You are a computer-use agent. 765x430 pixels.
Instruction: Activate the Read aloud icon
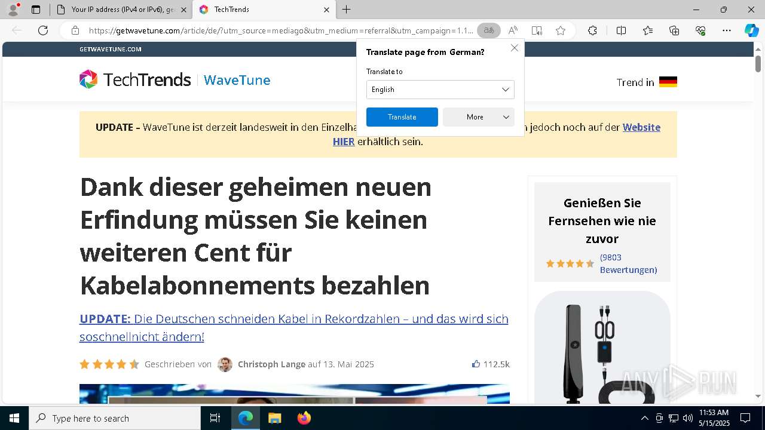point(513,30)
